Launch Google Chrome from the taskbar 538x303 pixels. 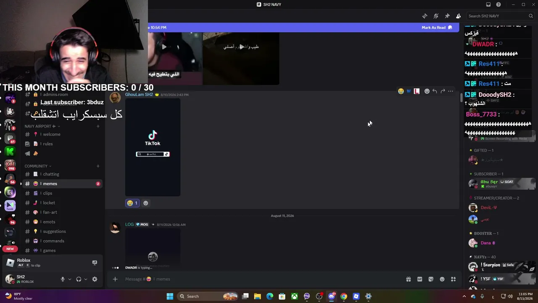pyautogui.click(x=344, y=296)
